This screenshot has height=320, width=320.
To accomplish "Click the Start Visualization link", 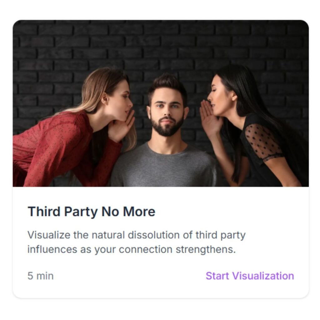I will coord(250,276).
